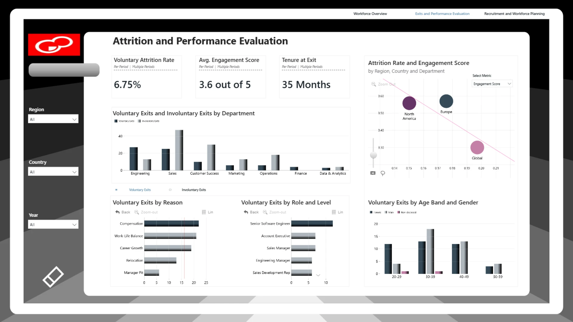Click the Relocation bar
This screenshot has width=573, height=322.
[160, 260]
